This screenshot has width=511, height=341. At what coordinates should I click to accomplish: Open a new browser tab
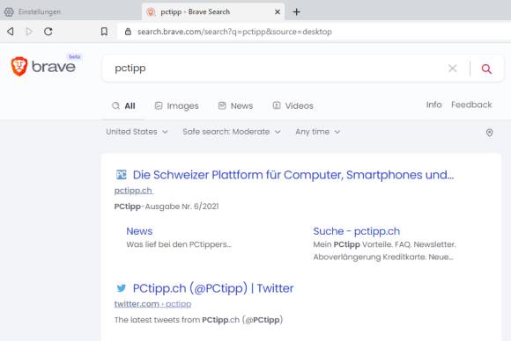click(296, 12)
